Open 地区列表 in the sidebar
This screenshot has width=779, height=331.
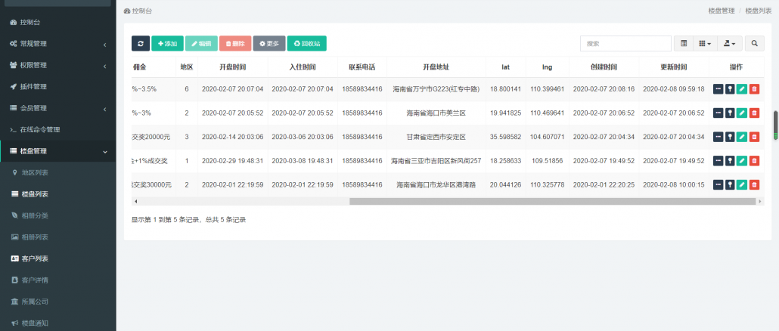[x=35, y=173]
